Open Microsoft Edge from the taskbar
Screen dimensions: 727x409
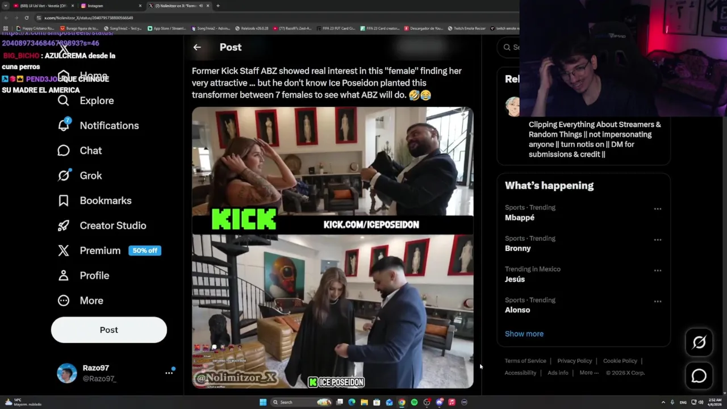(x=352, y=402)
